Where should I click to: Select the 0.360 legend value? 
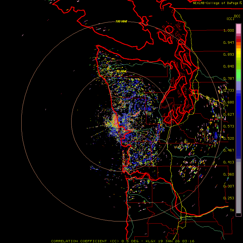[229, 174]
